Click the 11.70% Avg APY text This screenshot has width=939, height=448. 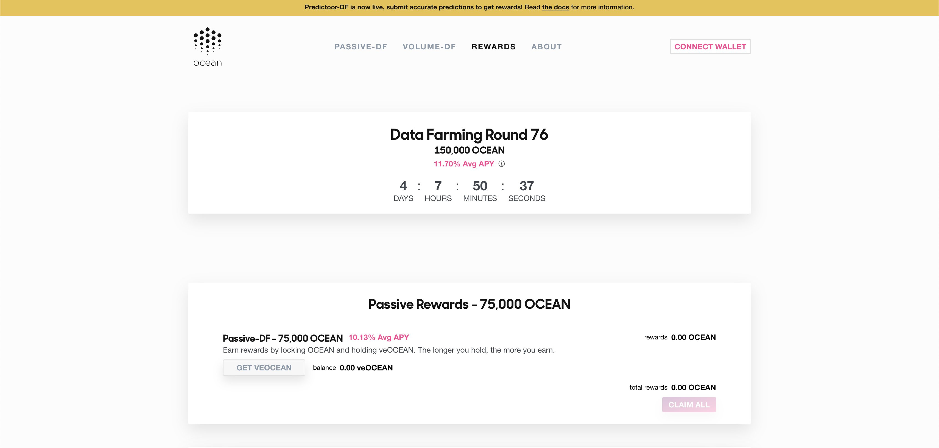464,164
